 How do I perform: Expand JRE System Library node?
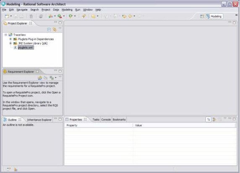click(x=10, y=43)
